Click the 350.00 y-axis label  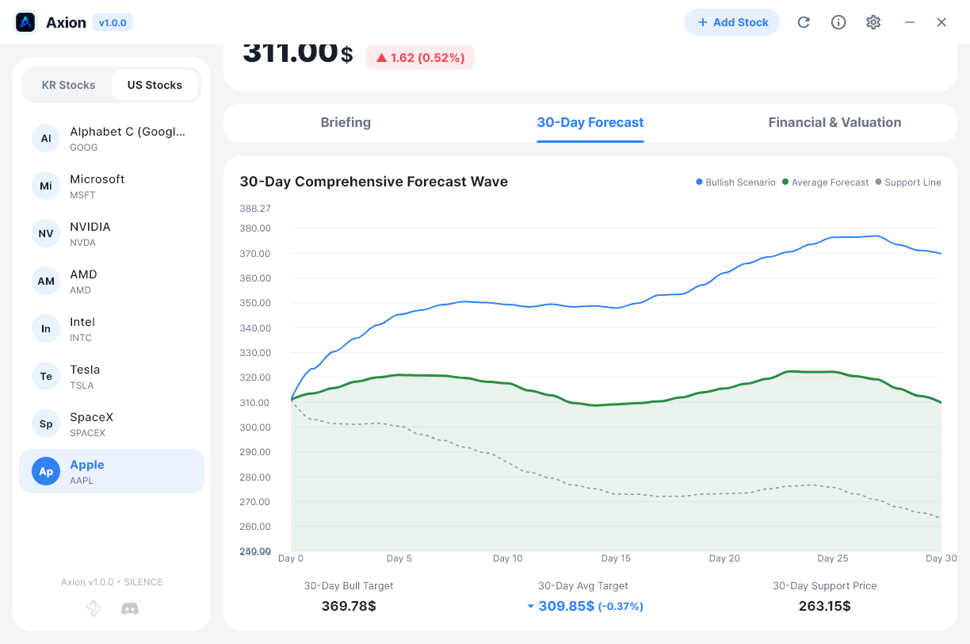pos(255,303)
